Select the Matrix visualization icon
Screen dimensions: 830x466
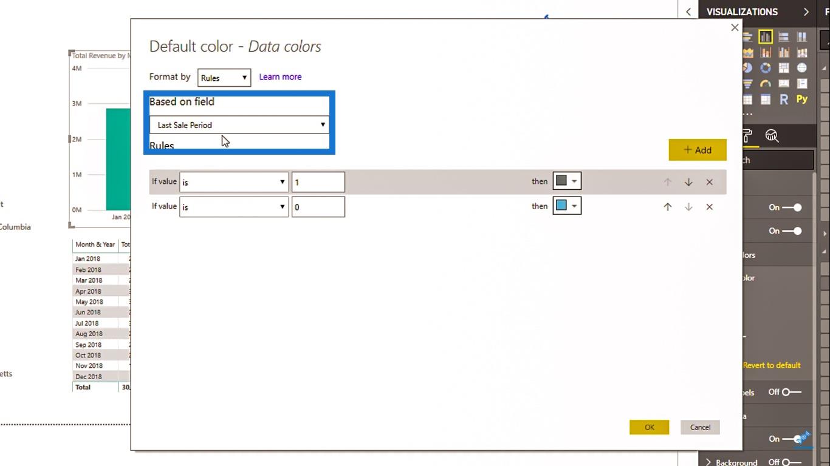(x=766, y=99)
